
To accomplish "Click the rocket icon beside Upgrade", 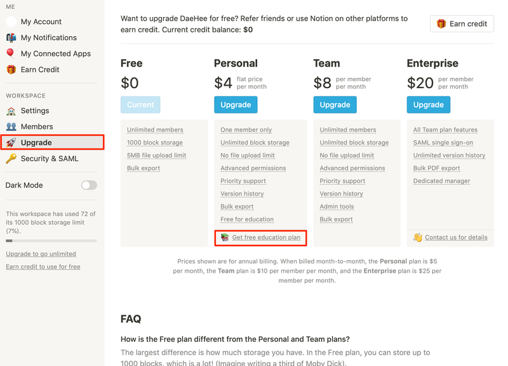I will click(x=10, y=142).
